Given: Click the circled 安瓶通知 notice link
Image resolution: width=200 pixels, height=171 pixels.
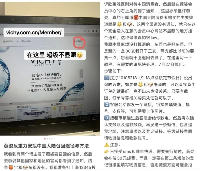Looking at the screenshot, I should (79, 41).
